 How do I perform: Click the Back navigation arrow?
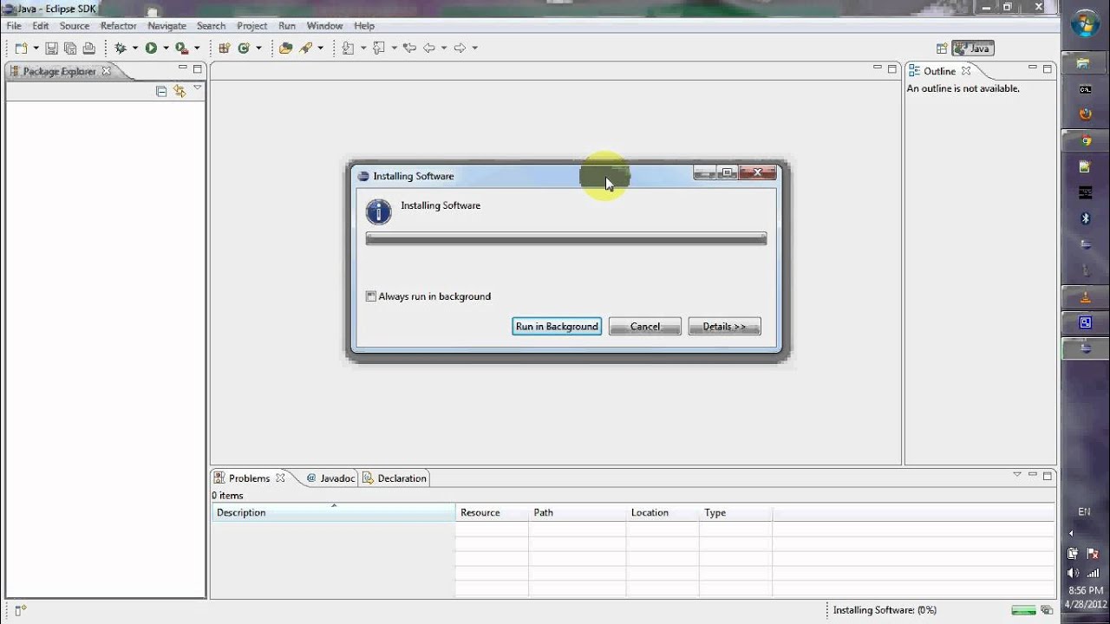pyautogui.click(x=428, y=49)
